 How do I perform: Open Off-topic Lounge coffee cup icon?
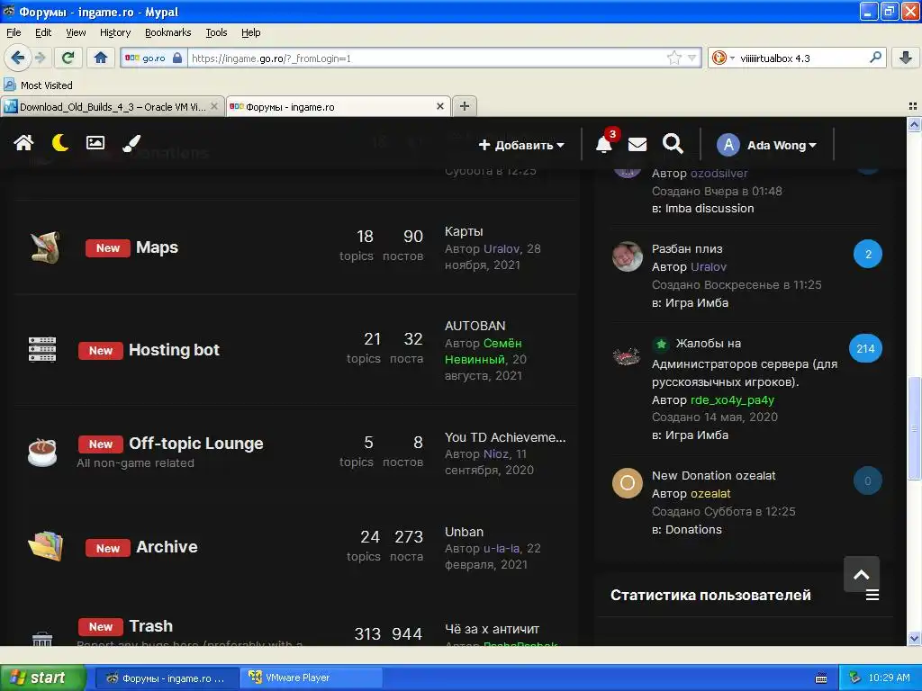tap(42, 453)
